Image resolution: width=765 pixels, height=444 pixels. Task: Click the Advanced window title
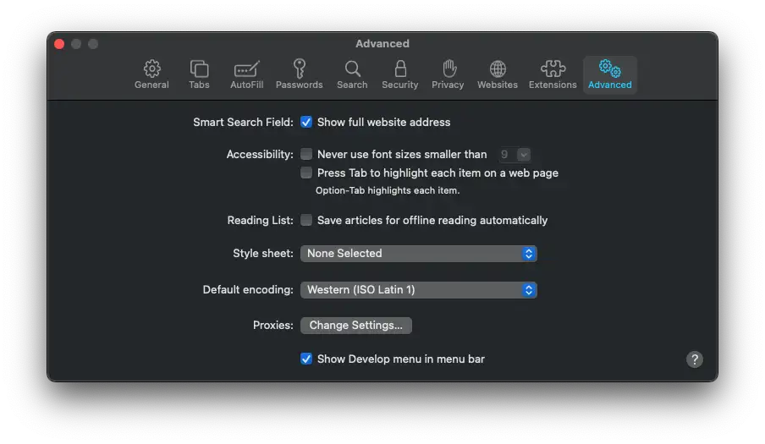coord(382,43)
